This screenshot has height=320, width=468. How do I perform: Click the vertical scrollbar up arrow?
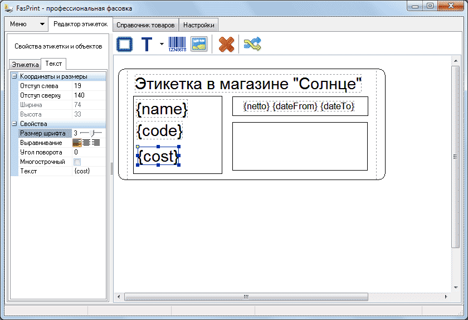[x=456, y=61]
